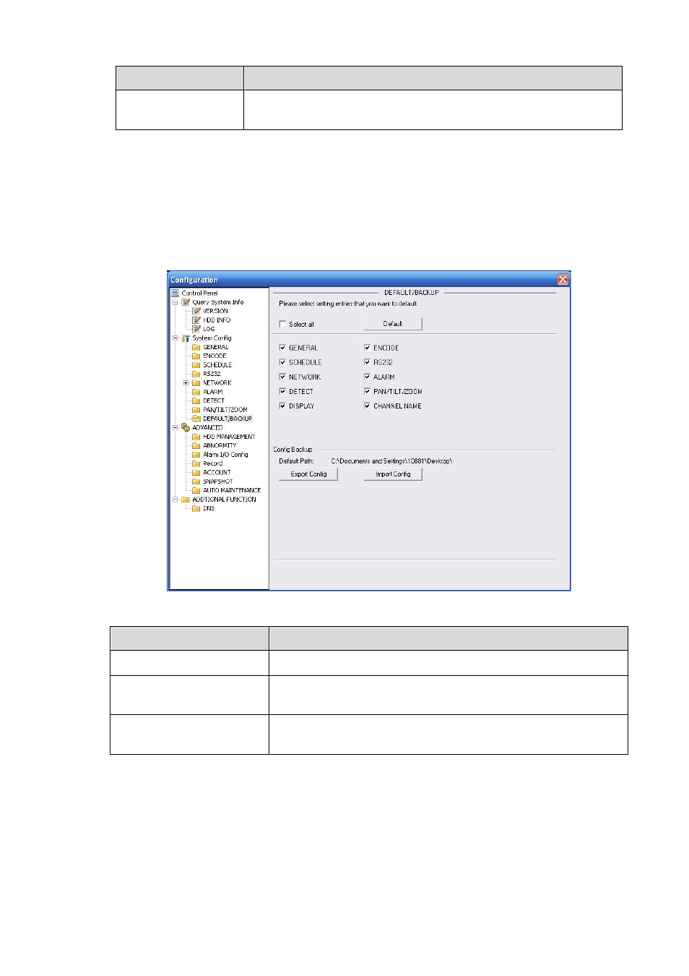Open HDD INFO via its notepad icon

196,320
